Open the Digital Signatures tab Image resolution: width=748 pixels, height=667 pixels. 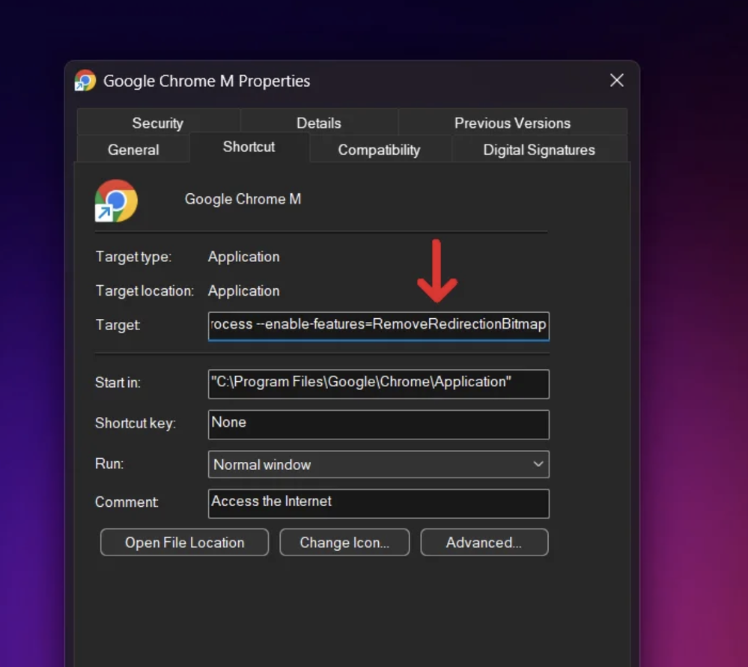point(539,149)
